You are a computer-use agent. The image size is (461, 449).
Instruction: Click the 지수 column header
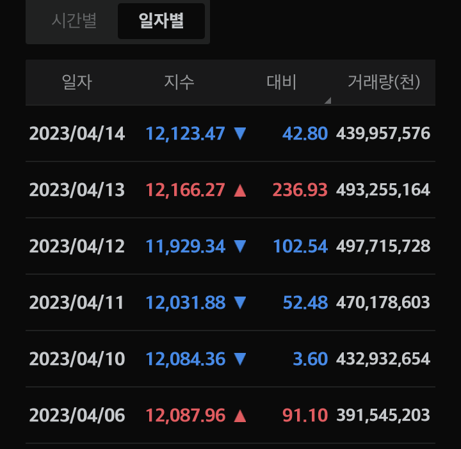(179, 82)
